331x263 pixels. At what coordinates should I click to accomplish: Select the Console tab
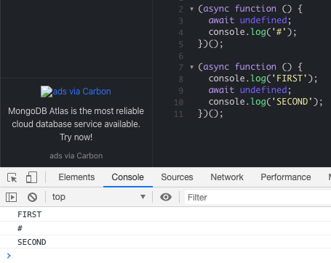pos(128,177)
